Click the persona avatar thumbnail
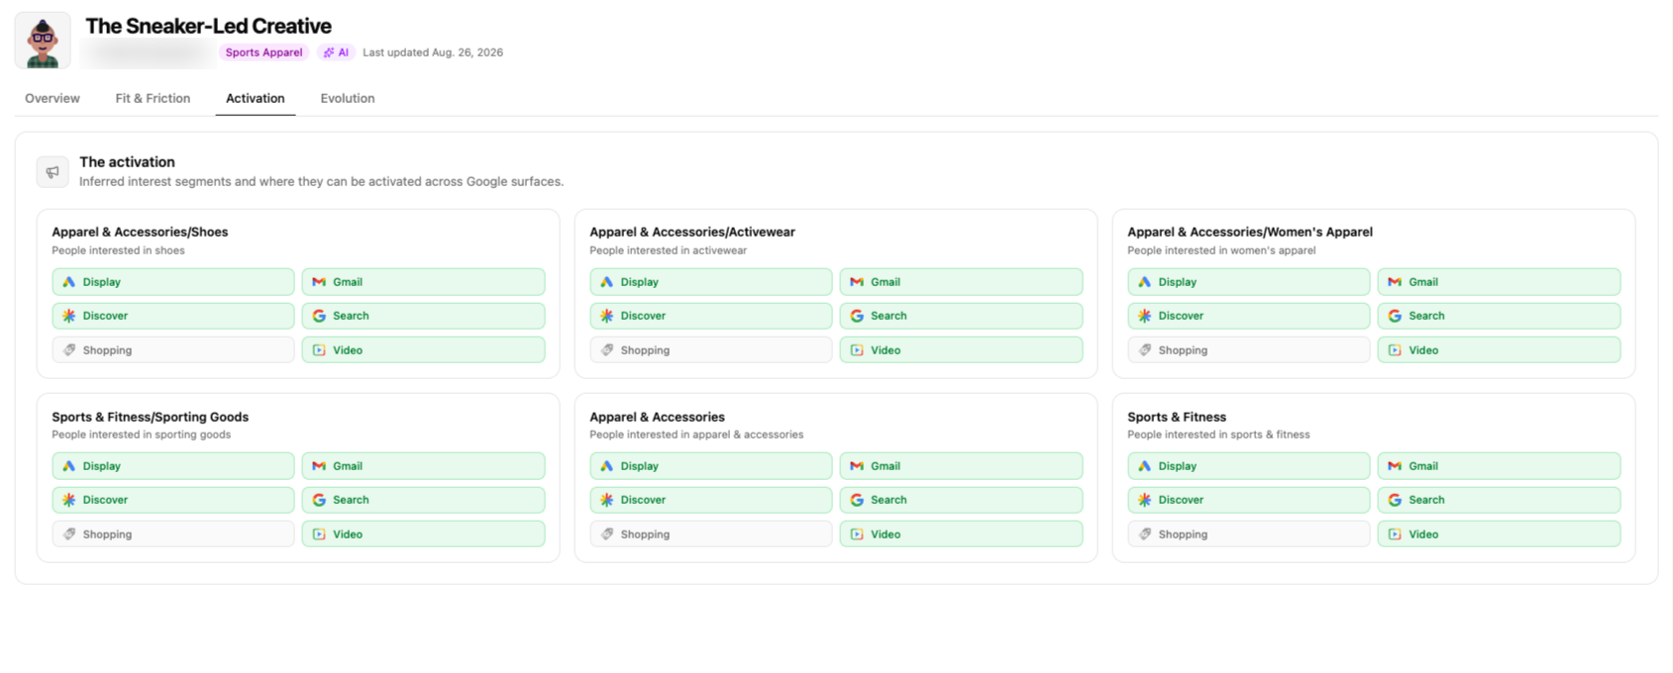Viewport: 1673px width, 673px height. click(43, 41)
